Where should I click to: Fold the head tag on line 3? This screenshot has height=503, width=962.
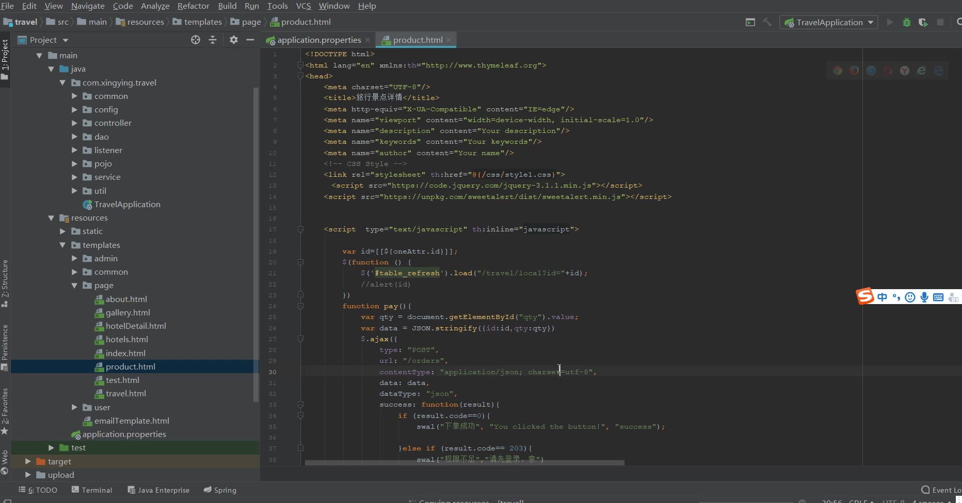coord(300,76)
